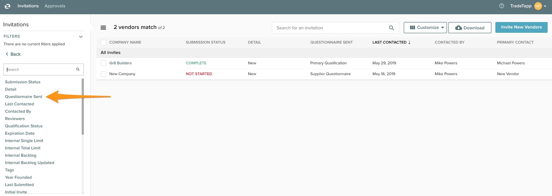Click the Invite New Vendors button
The image size is (552, 196).
point(521,27)
